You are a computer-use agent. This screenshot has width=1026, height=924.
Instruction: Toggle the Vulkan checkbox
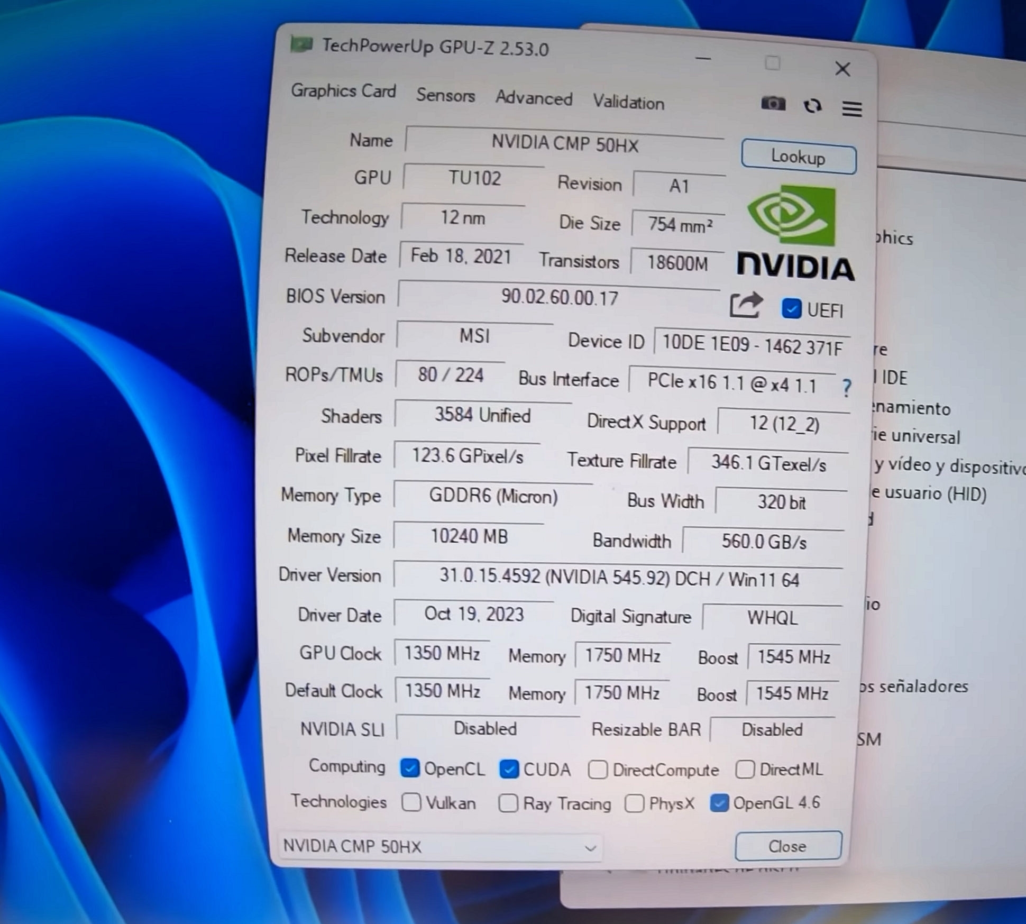pyautogui.click(x=411, y=802)
